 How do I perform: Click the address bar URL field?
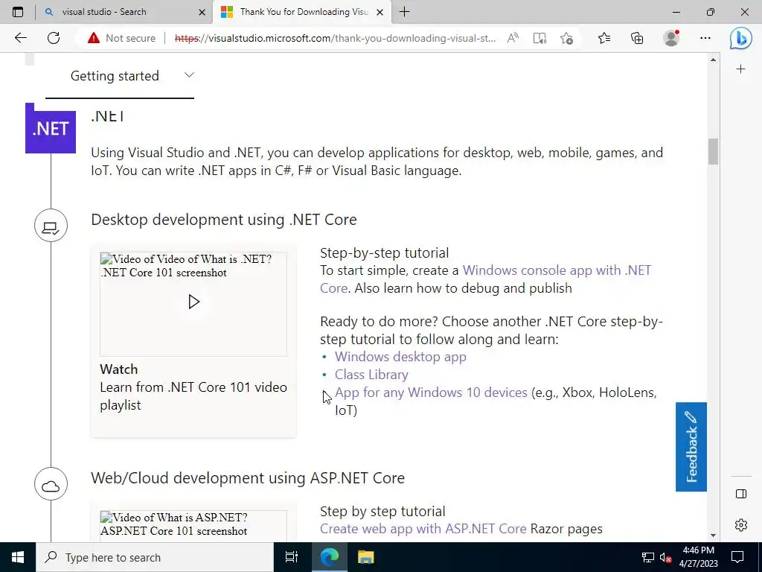click(x=336, y=38)
